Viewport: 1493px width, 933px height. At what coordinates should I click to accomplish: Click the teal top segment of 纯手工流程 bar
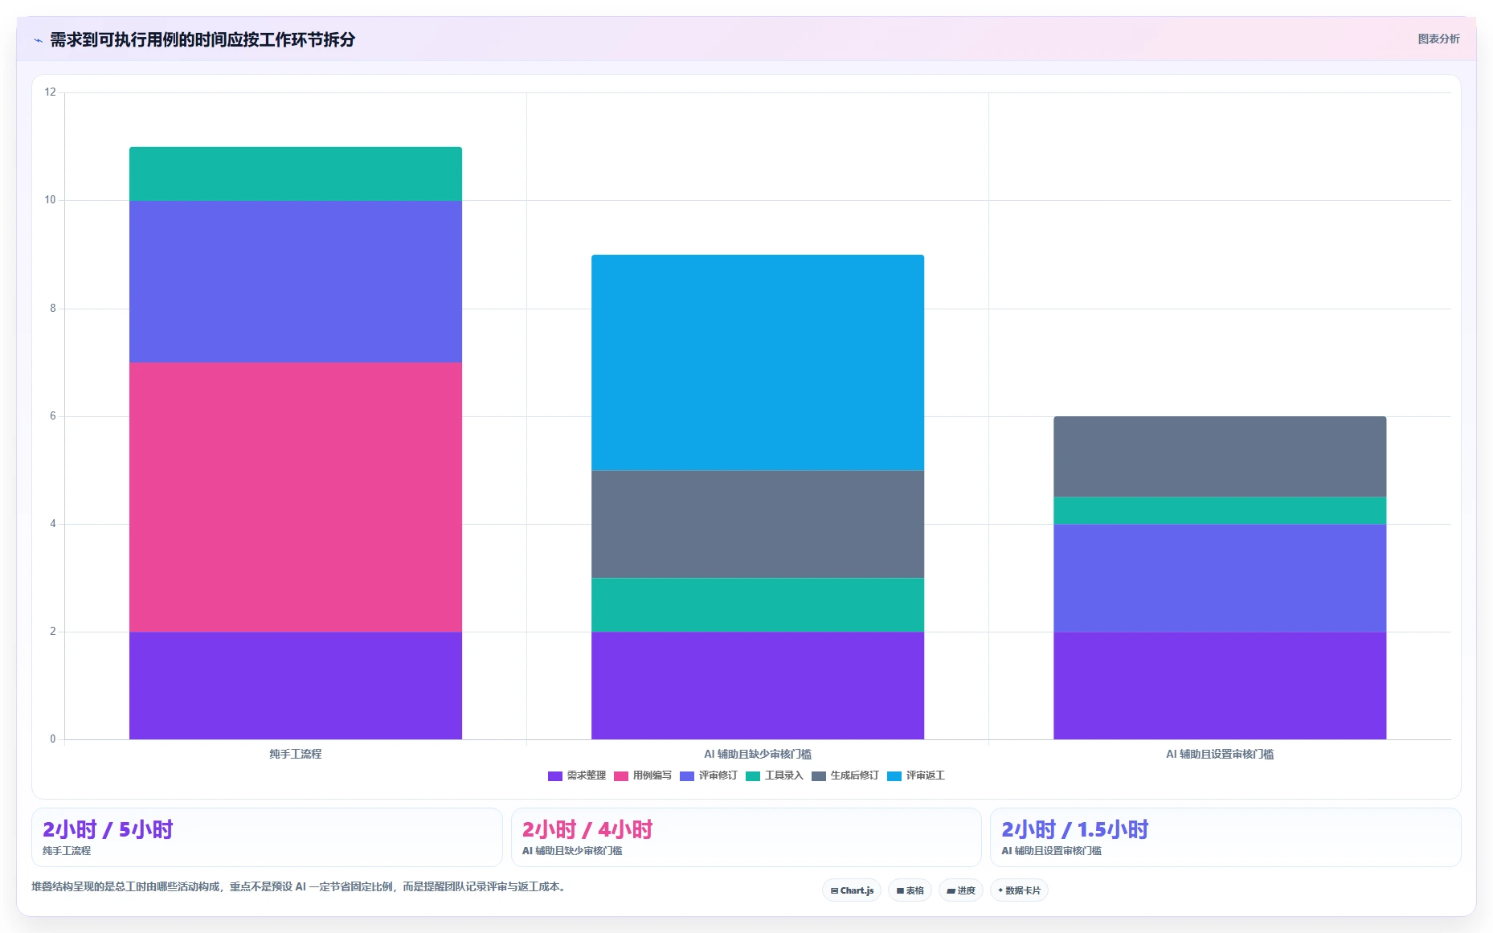pyautogui.click(x=296, y=174)
